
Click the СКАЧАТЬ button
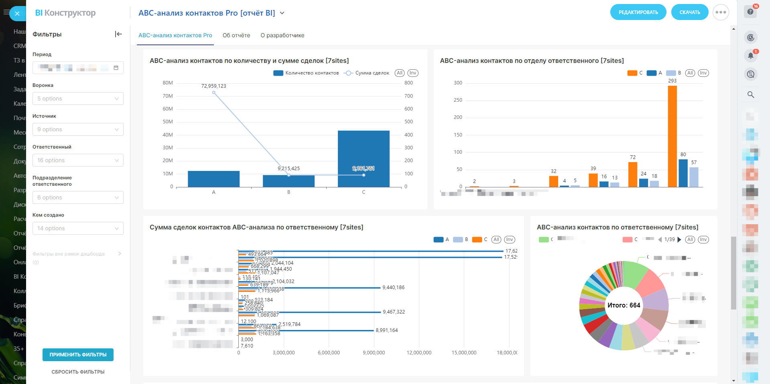689,12
